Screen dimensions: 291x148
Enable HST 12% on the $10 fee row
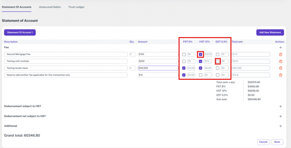pos(201,75)
